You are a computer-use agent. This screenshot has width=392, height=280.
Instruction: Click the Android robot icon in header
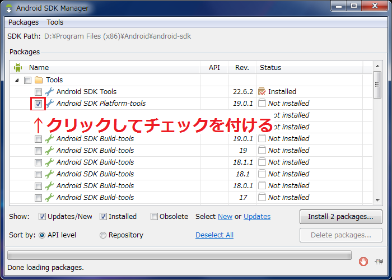pyautogui.click(x=18, y=68)
